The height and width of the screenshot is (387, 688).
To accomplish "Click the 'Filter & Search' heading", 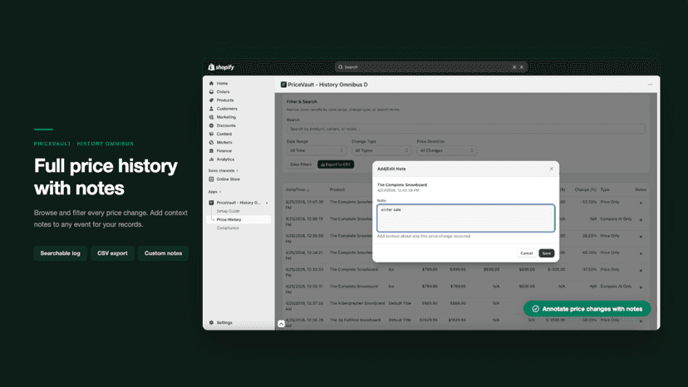I will click(302, 101).
